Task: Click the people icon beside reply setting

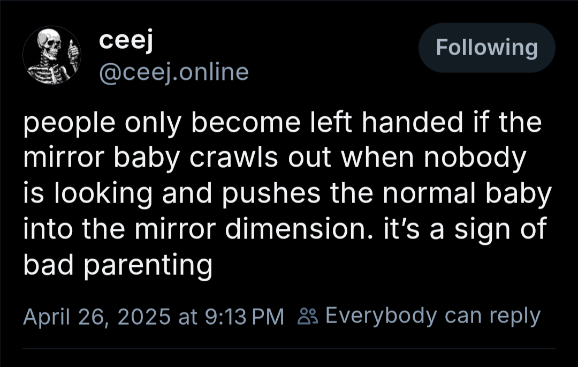Action: coord(307,316)
